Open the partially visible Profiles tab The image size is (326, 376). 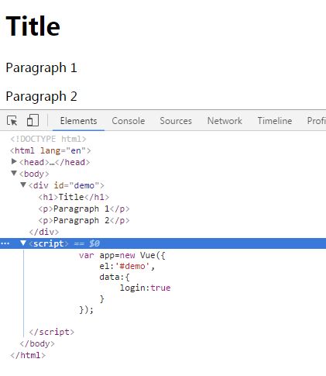[x=317, y=121]
